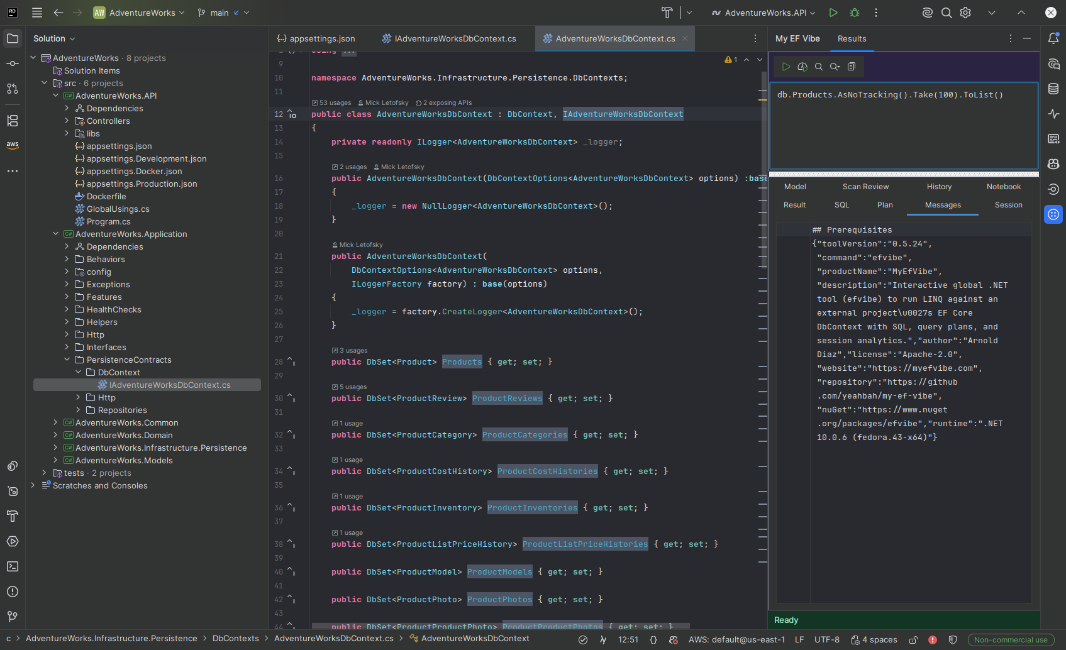Open the Commit tool window icon
1066x650 pixels.
click(x=13, y=63)
